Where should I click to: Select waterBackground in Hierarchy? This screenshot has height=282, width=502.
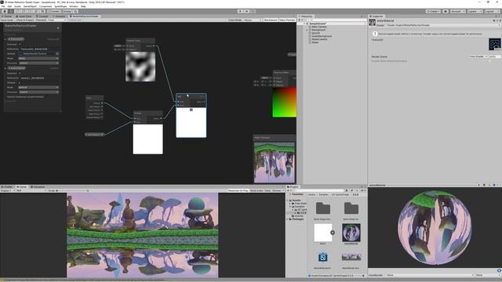point(322,36)
